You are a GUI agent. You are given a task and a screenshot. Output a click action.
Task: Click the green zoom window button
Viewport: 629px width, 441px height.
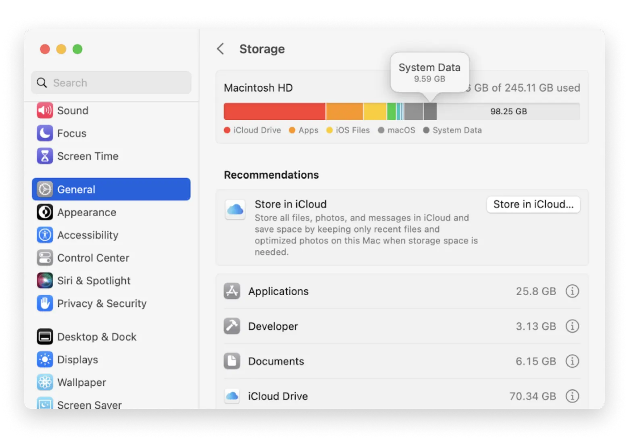coord(77,49)
